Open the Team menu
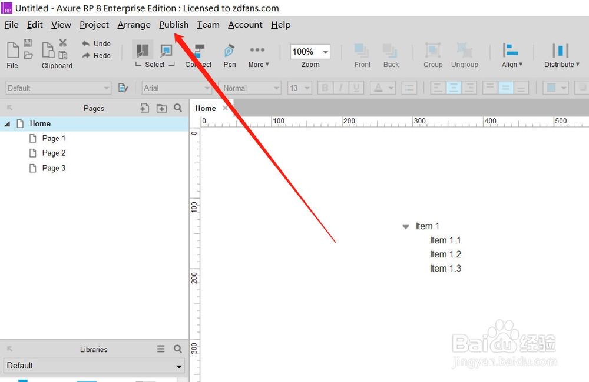 click(208, 25)
